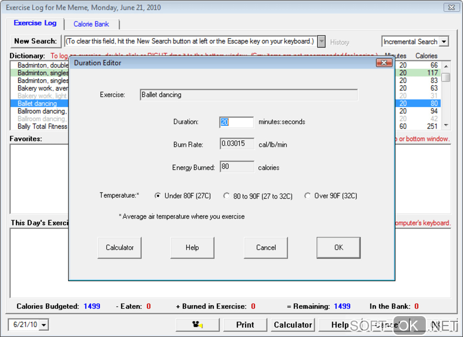
Task: Click the 117 calories value
Action: pos(433,73)
